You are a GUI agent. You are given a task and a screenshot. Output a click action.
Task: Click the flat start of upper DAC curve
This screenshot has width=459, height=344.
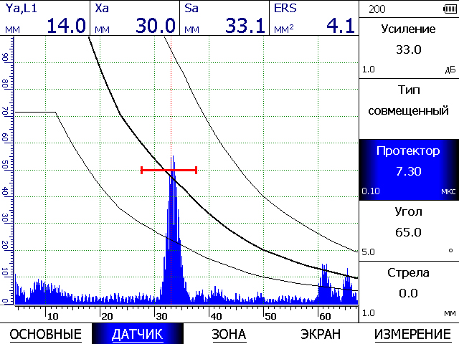click(x=34, y=112)
